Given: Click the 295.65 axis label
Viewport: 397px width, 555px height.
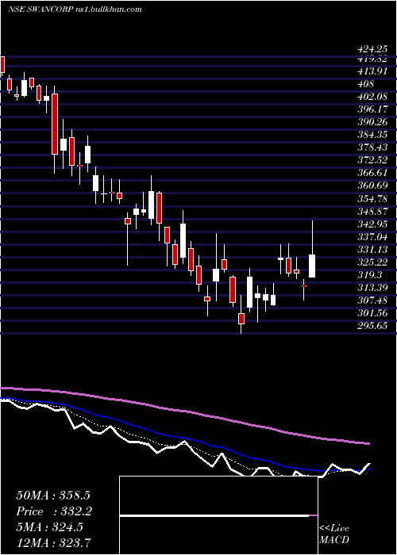Looking at the screenshot, I should (372, 326).
